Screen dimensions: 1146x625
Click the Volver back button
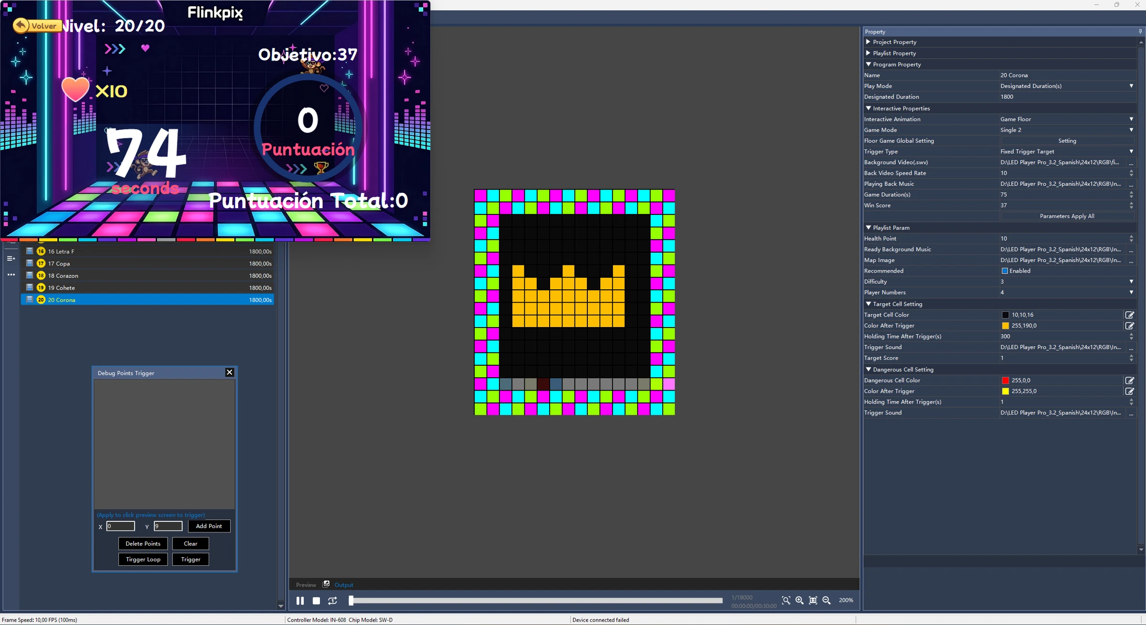37,25
